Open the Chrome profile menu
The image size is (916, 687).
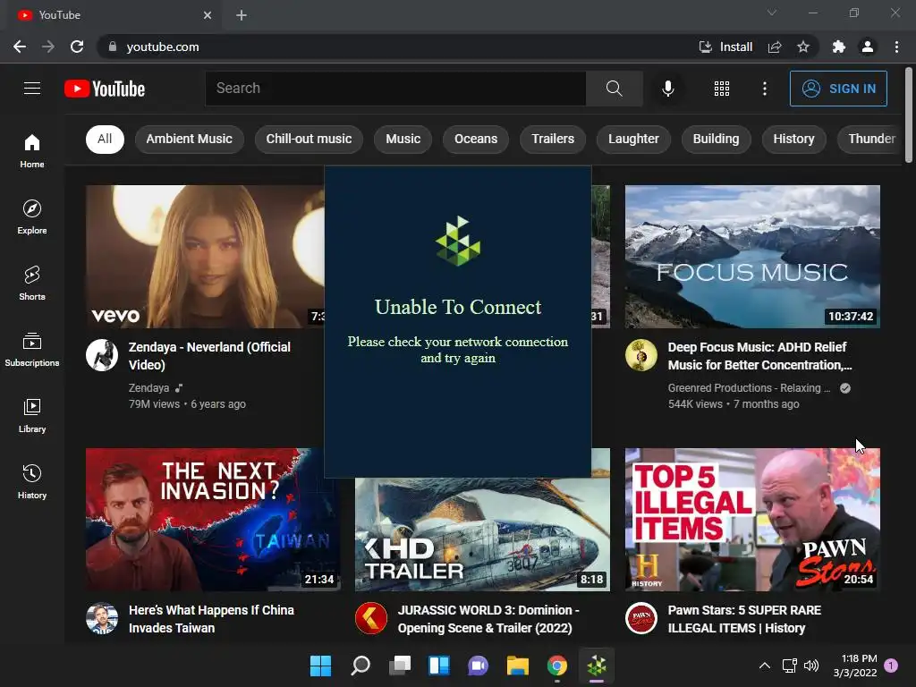(868, 47)
